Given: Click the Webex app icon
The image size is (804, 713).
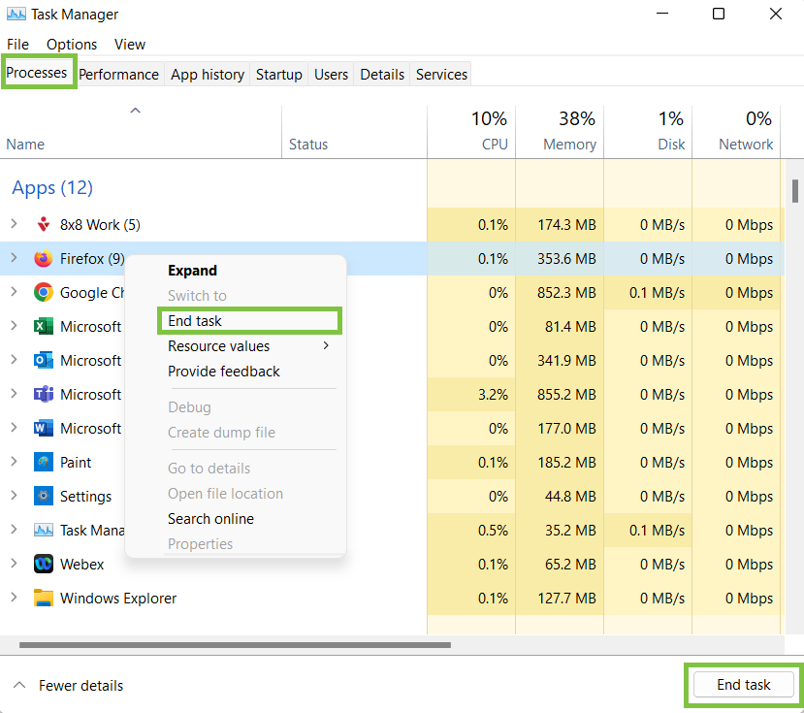Looking at the screenshot, I should (x=43, y=565).
